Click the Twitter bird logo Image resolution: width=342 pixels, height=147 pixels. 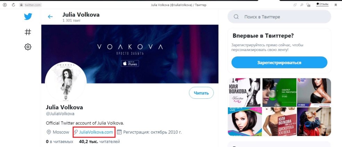(28, 17)
